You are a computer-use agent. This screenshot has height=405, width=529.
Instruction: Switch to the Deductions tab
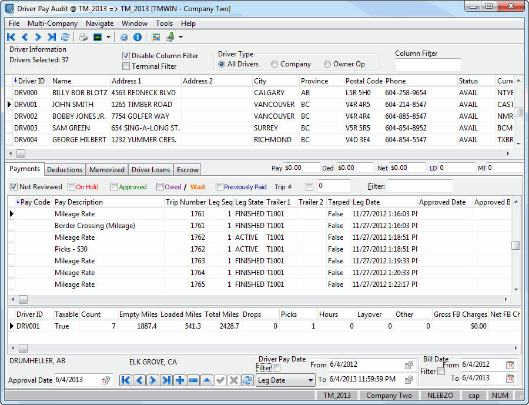[65, 170]
